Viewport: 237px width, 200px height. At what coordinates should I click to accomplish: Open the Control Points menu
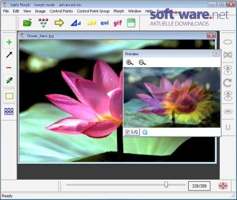pos(61,11)
